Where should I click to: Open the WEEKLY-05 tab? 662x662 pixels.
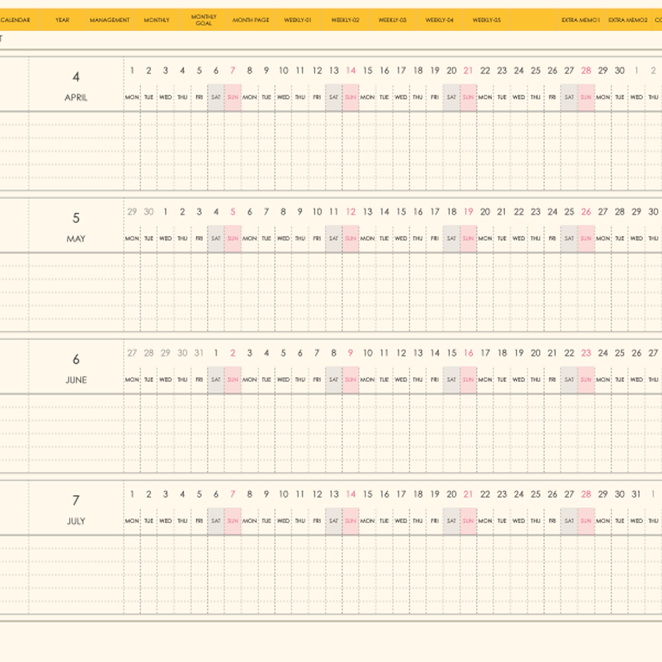[x=487, y=20]
